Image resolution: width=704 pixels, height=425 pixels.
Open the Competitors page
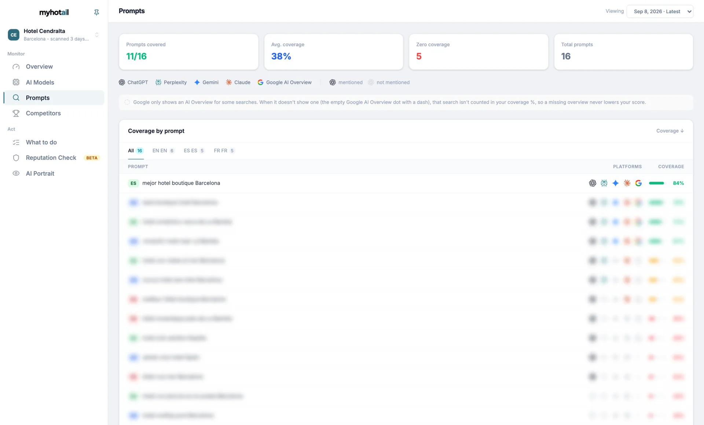coord(54,113)
